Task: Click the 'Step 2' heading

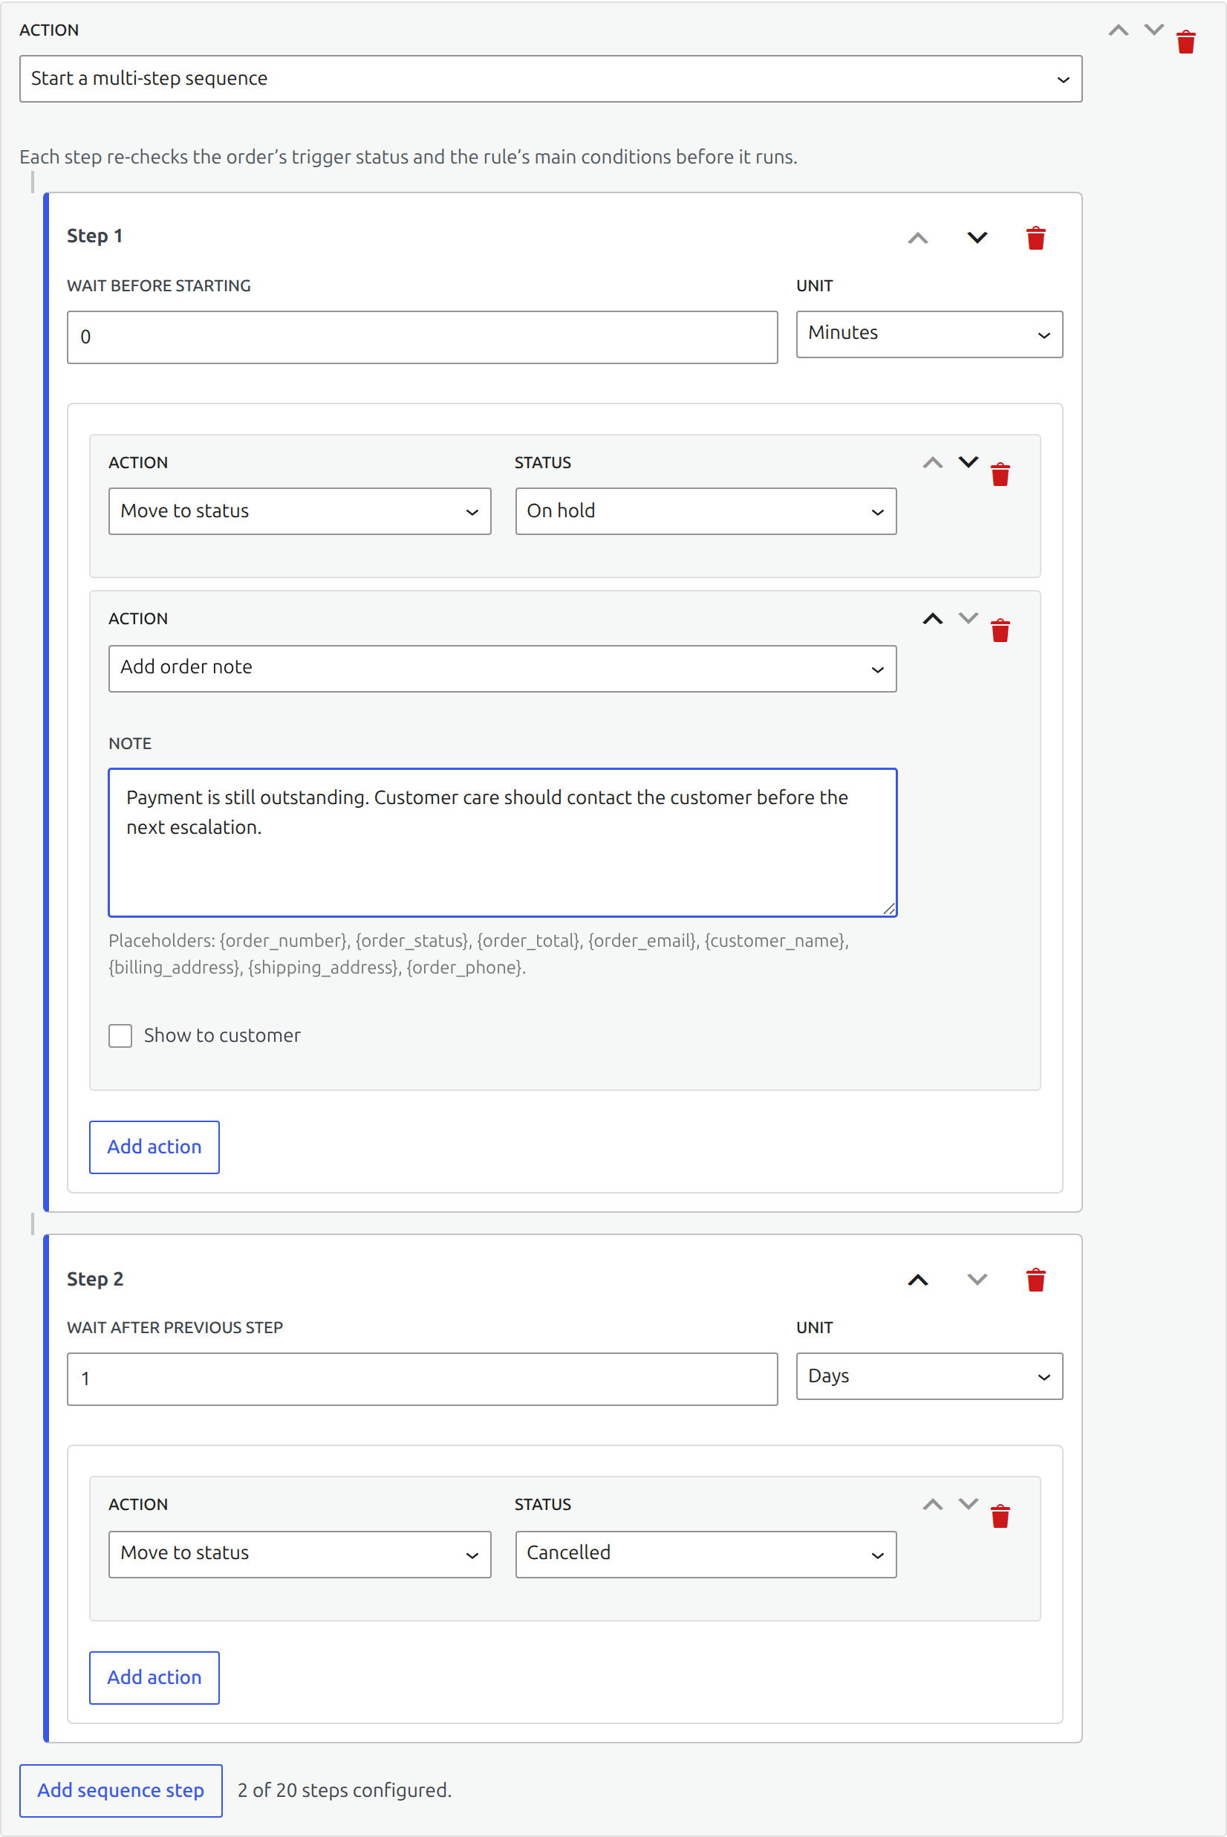Action: pyautogui.click(x=94, y=1279)
